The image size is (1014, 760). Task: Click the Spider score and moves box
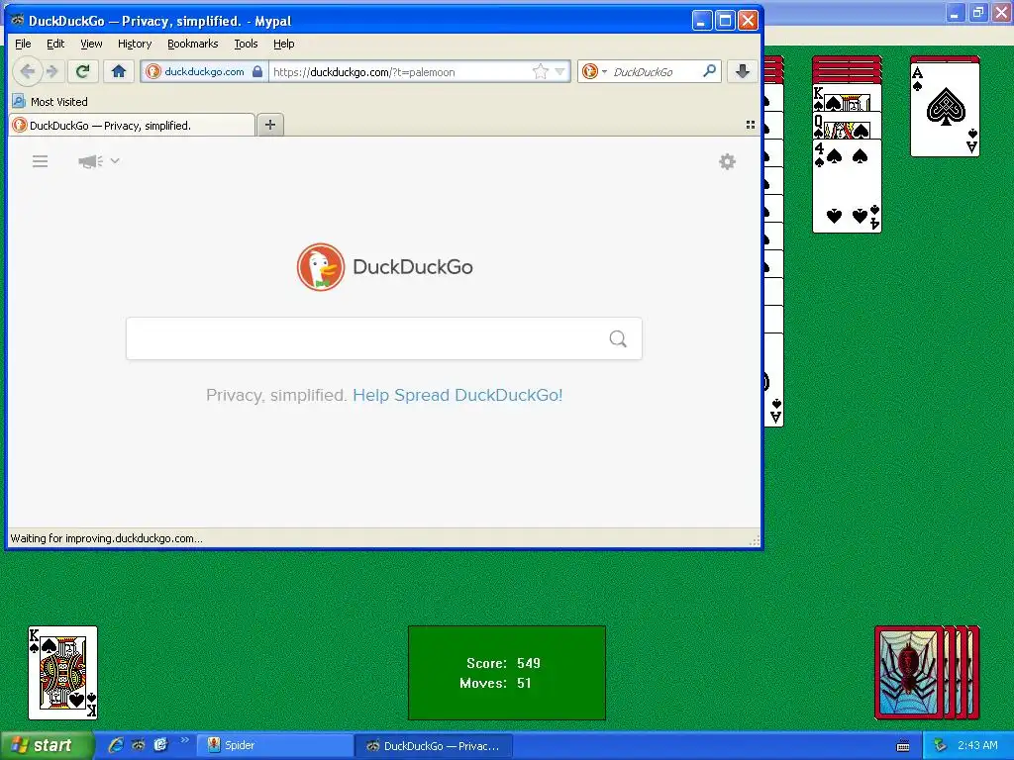click(506, 672)
